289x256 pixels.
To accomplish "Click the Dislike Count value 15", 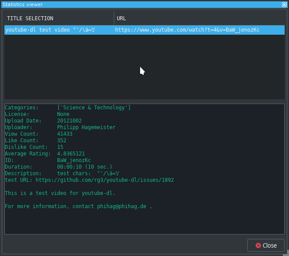I will coord(60,147).
